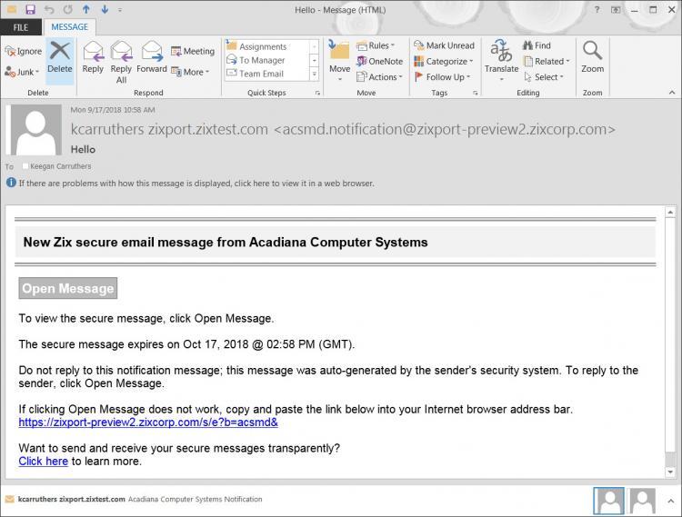Screen dimensions: 682x517
Task: Reply with a Meeting
Action: click(x=193, y=51)
